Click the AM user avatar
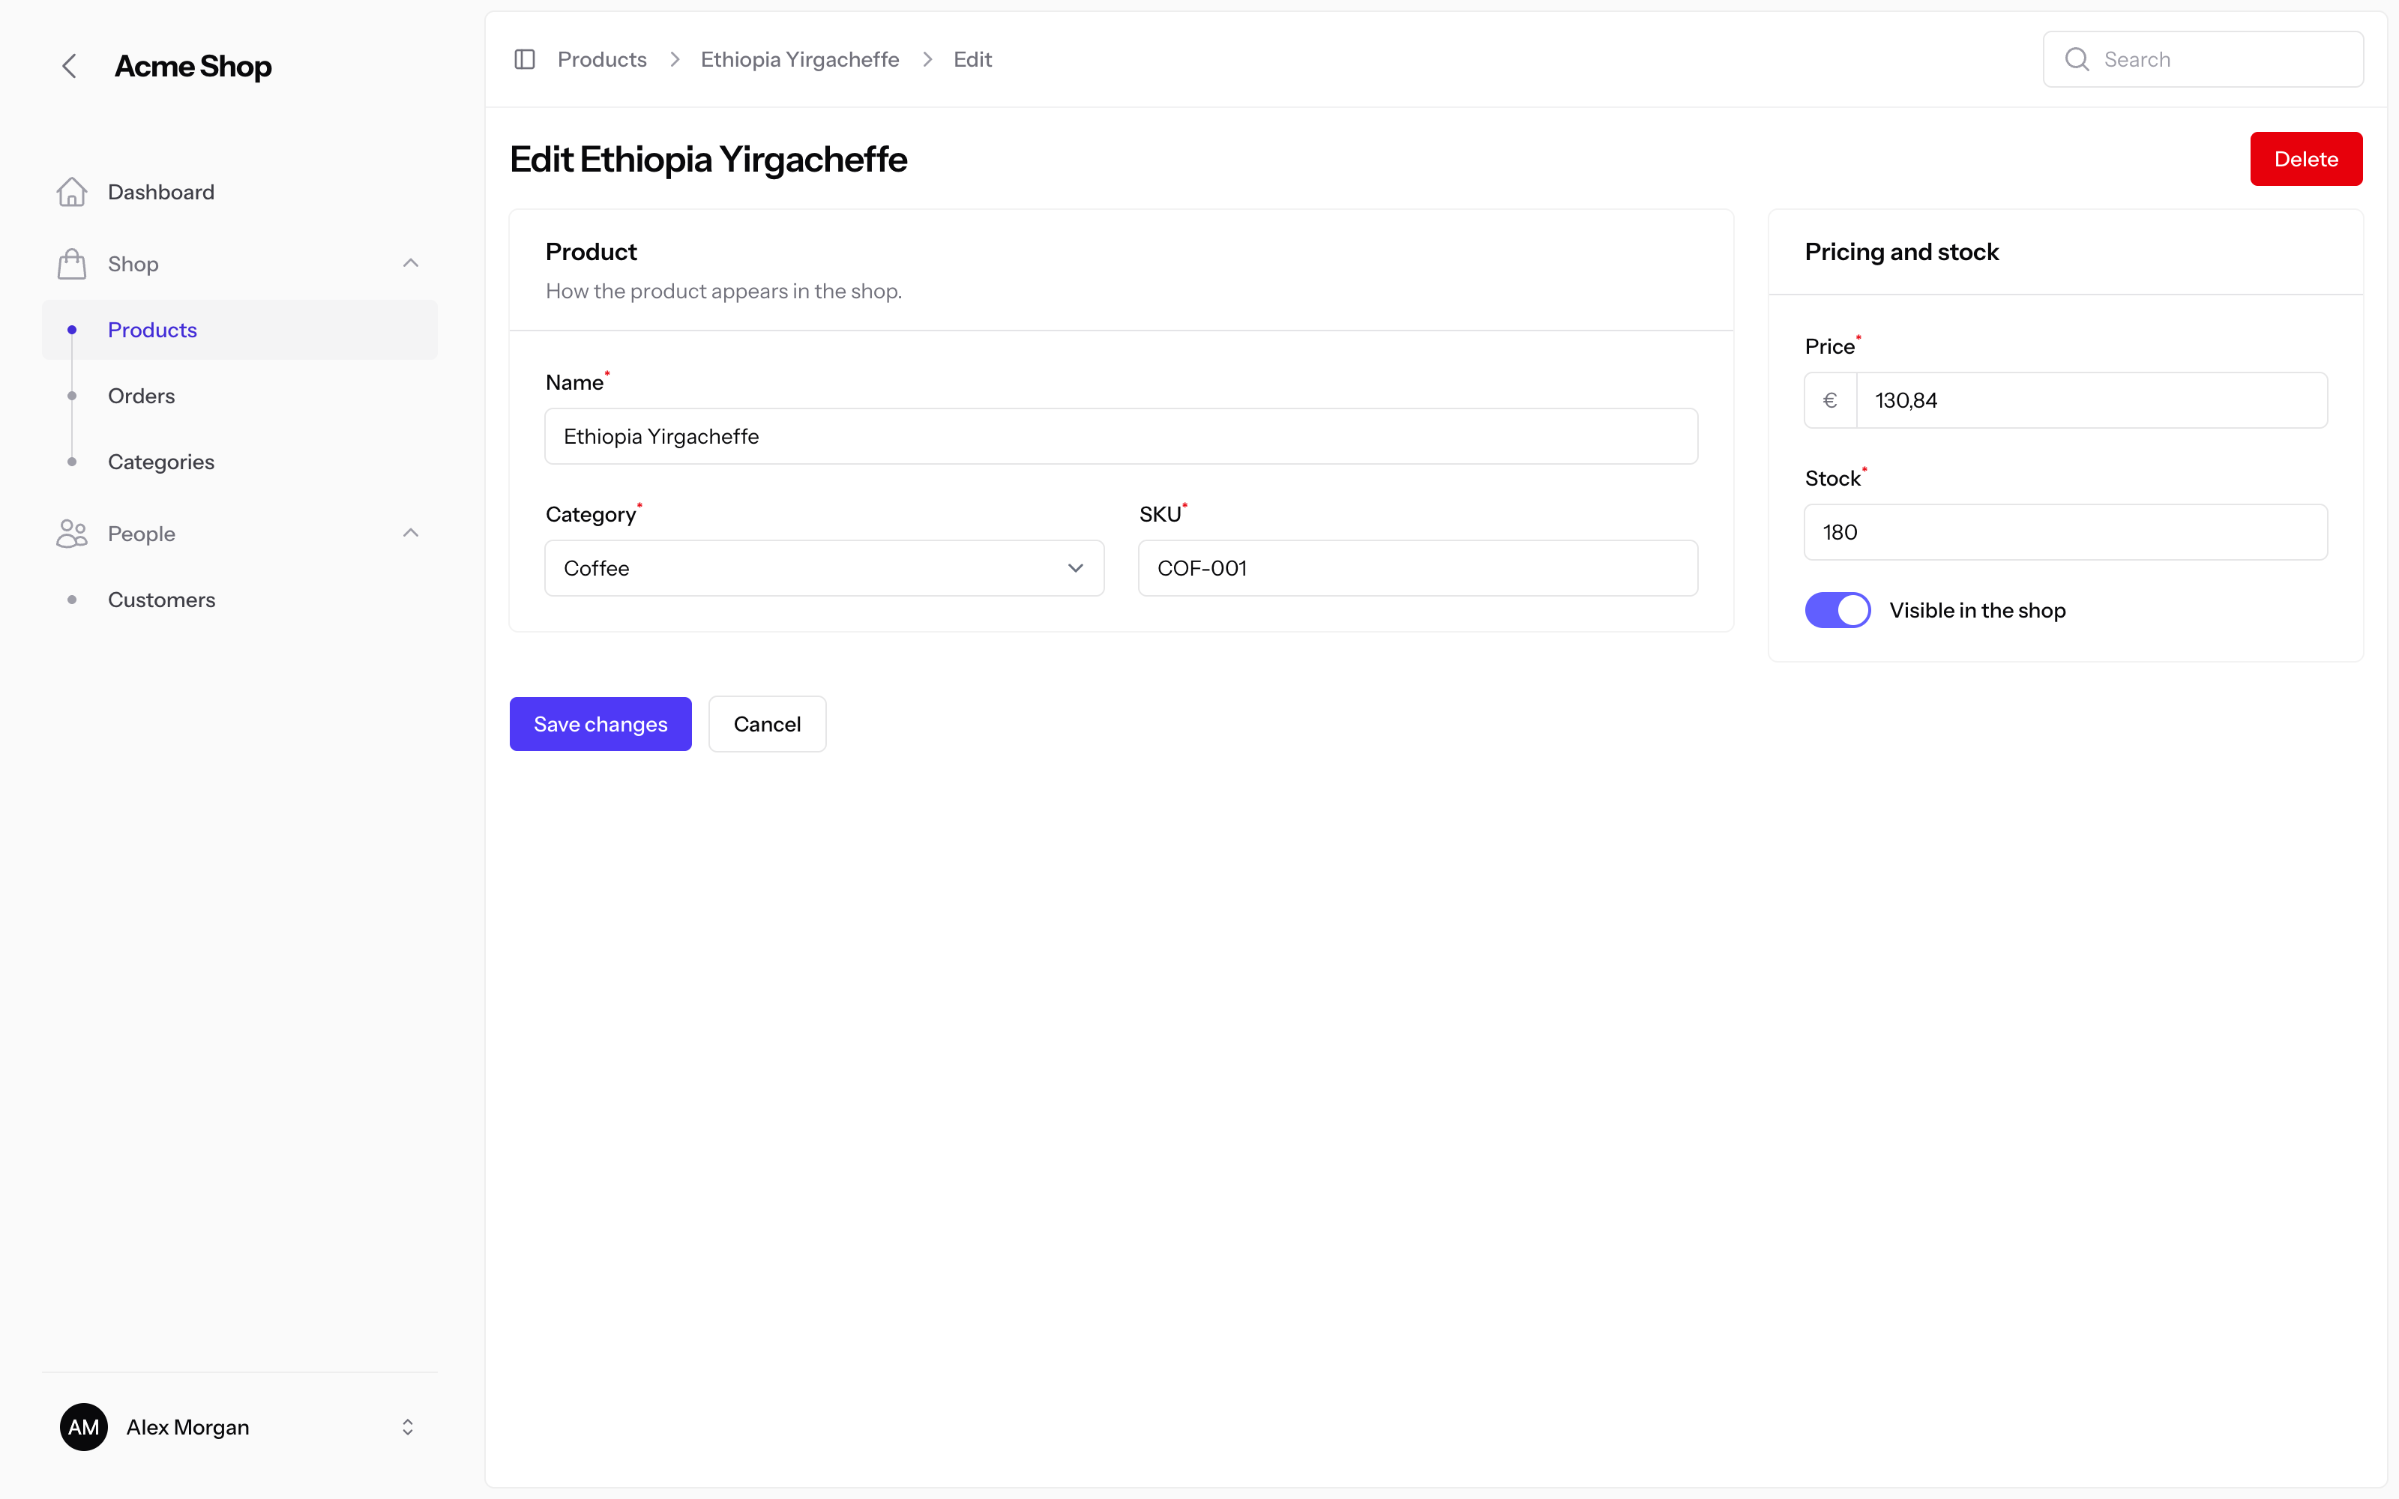Screen dimensions: 2399x1499 (83, 1426)
